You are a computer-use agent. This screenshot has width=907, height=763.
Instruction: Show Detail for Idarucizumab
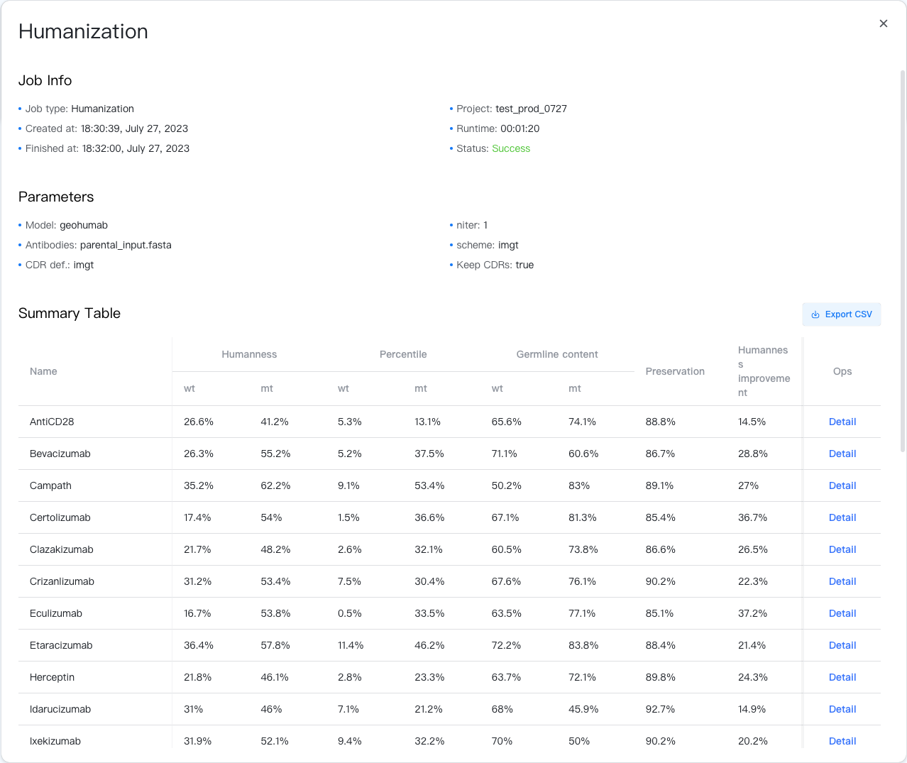(842, 709)
